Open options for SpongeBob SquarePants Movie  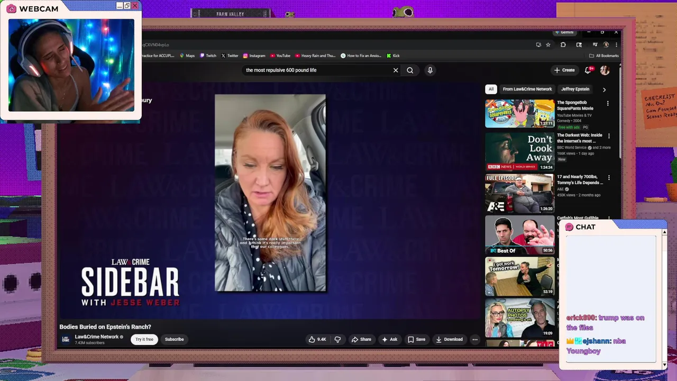click(x=608, y=104)
